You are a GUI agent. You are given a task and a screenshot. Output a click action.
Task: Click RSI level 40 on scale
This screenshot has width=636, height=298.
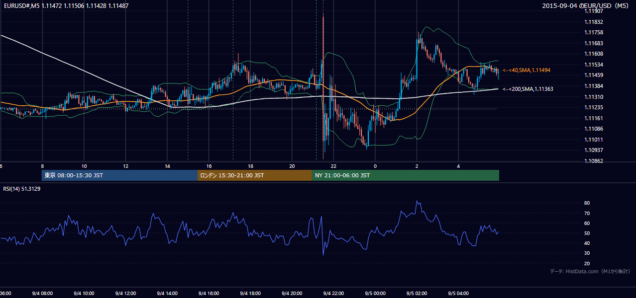[587, 243]
